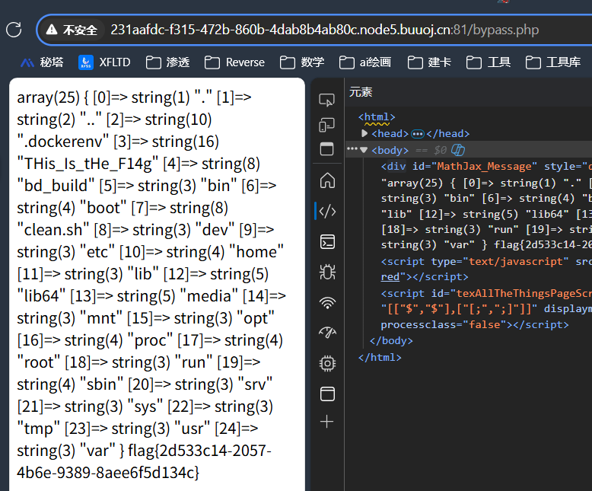
Task: Open the Application panel window icon
Action: [x=327, y=394]
